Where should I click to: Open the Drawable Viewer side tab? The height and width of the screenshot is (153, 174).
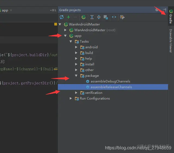point(171,41)
